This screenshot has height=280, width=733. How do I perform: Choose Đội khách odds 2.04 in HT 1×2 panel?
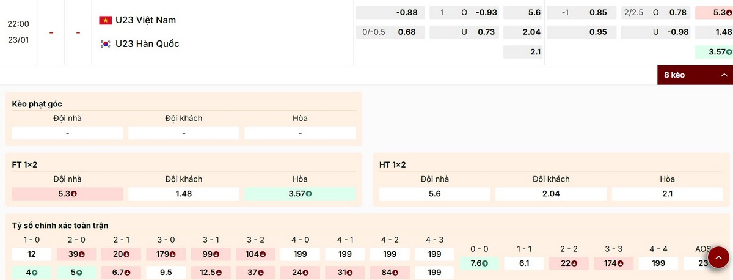click(550, 194)
